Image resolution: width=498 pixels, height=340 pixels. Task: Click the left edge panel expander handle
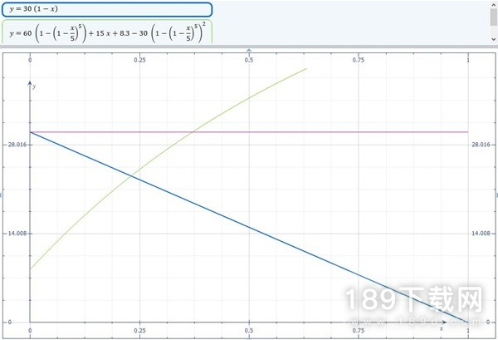[x=2, y=194]
